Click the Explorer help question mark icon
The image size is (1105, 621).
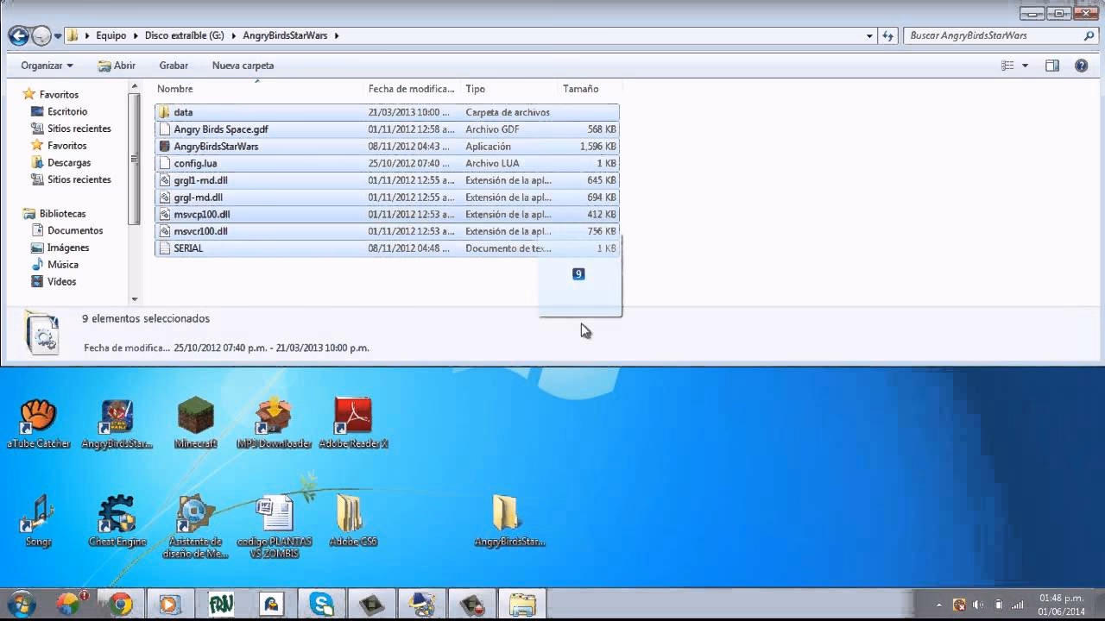click(x=1081, y=66)
